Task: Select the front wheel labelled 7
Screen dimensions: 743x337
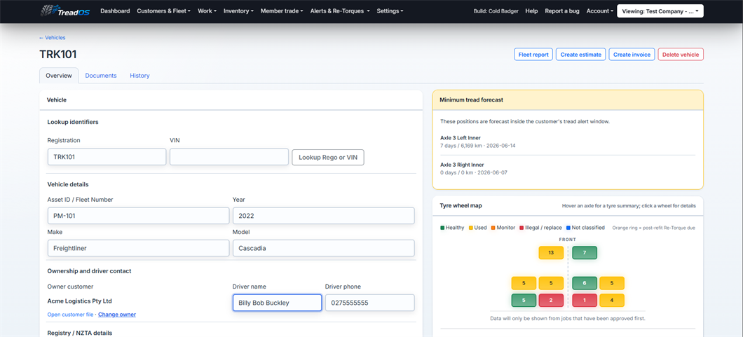Action: 585,253
